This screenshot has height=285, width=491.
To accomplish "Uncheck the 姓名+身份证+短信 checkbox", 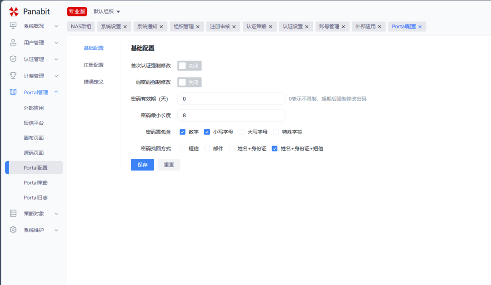I will point(275,148).
